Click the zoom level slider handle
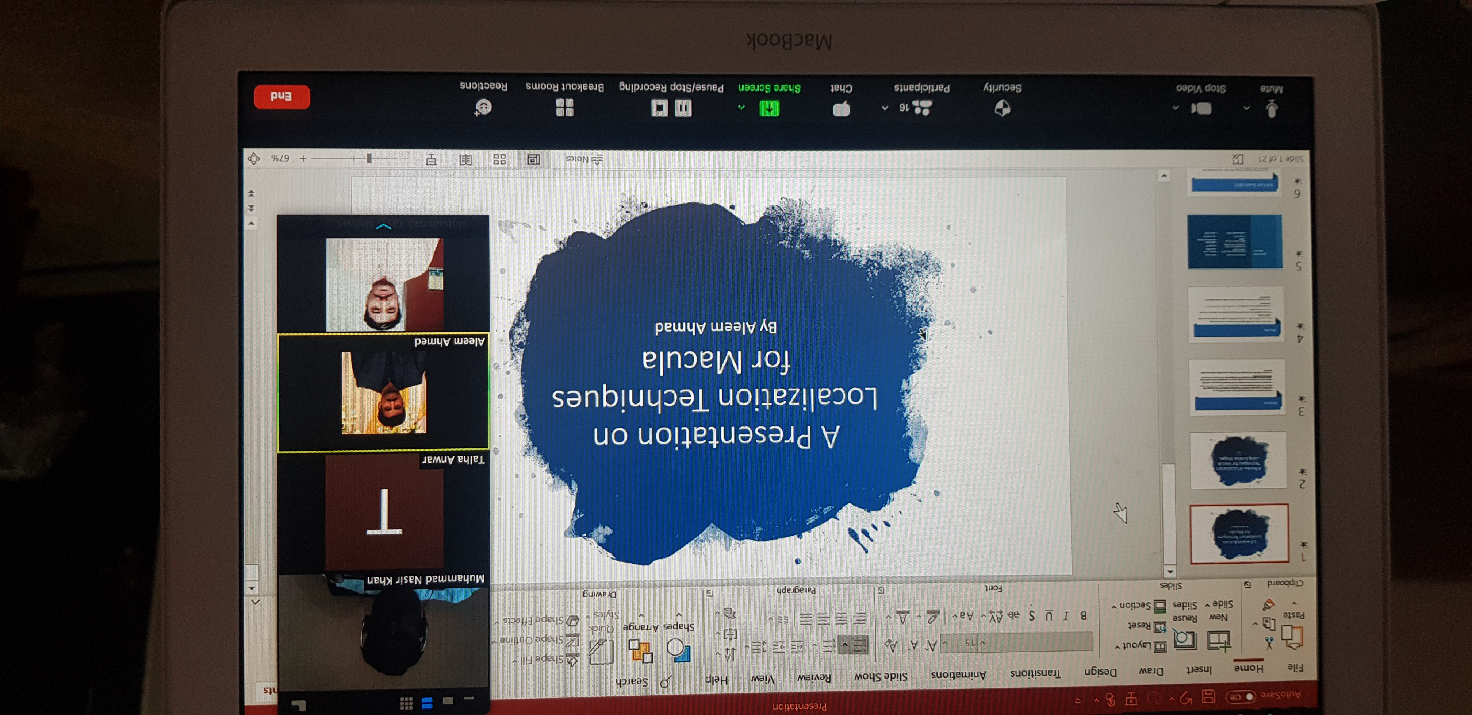This screenshot has height=715, width=1472. click(369, 158)
